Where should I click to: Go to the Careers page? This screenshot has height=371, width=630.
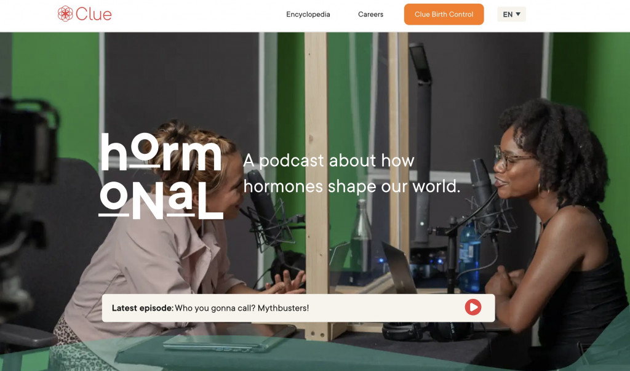370,14
